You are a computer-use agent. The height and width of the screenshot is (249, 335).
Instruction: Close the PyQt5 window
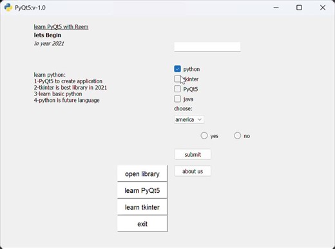pyautogui.click(x=323, y=8)
